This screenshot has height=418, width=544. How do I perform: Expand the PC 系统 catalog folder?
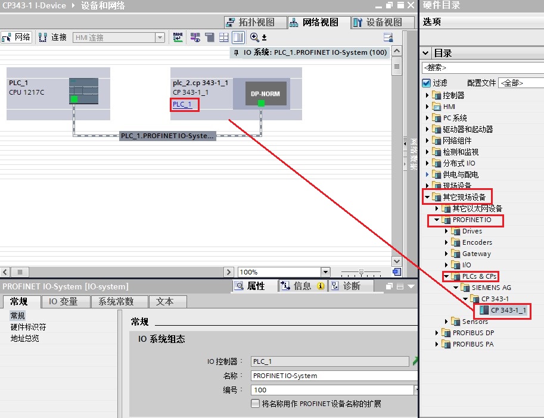[427, 118]
